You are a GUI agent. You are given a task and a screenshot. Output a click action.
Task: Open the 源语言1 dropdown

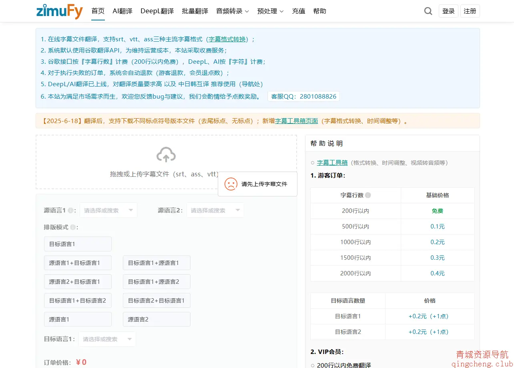click(108, 210)
